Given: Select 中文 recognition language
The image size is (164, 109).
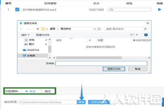Looking at the screenshot, I should (30, 91).
